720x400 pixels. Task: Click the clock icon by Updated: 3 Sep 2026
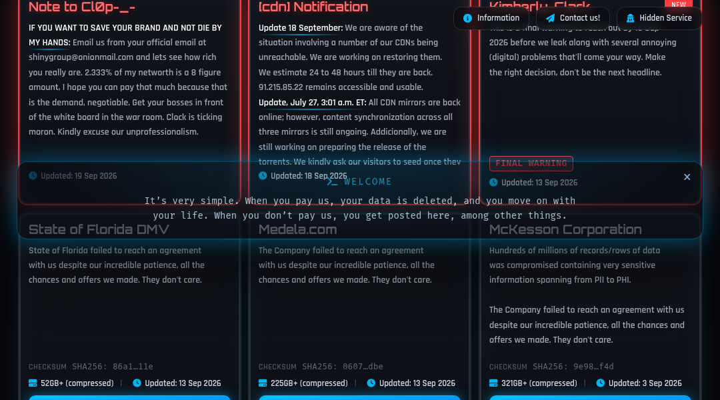(x=600, y=383)
